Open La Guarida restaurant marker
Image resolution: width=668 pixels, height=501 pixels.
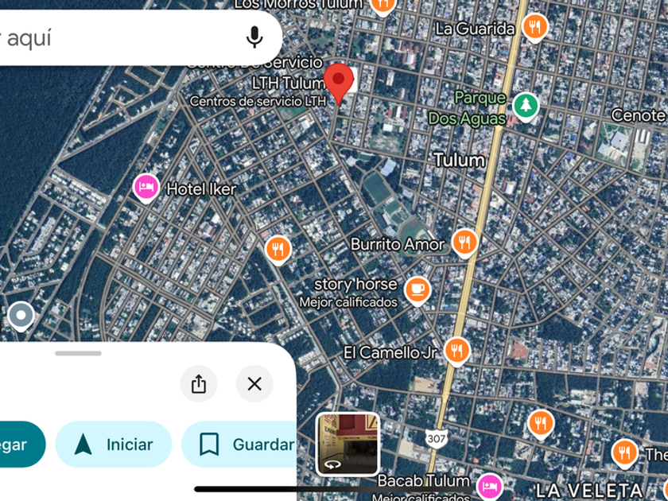click(535, 27)
